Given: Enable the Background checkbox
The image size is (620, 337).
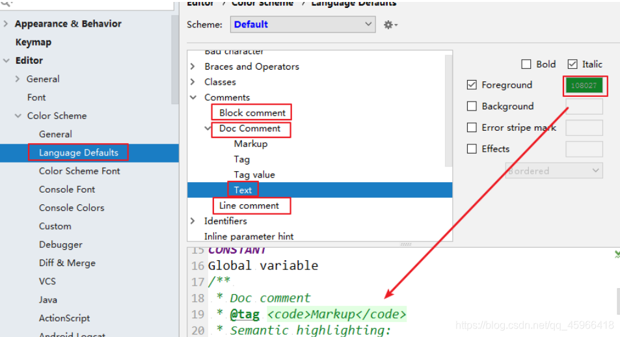Looking at the screenshot, I should (472, 107).
